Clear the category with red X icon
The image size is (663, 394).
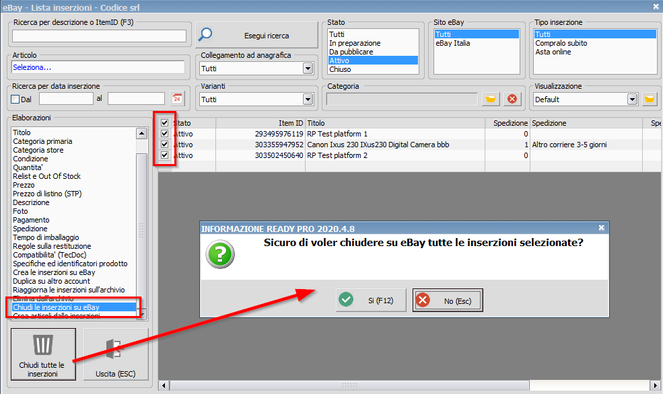(512, 99)
